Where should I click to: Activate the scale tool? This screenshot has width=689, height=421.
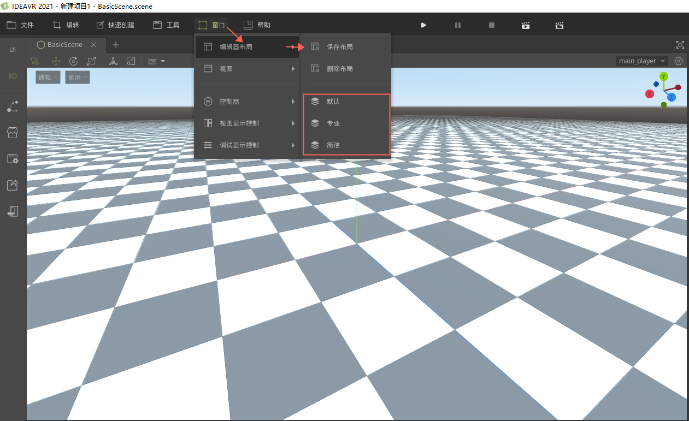pyautogui.click(x=91, y=61)
